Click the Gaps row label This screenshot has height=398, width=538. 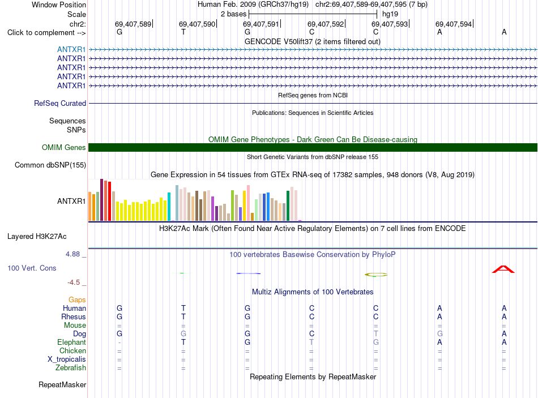point(77,300)
